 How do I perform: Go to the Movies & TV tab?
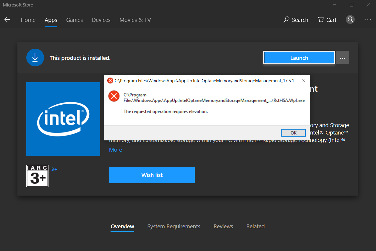135,20
